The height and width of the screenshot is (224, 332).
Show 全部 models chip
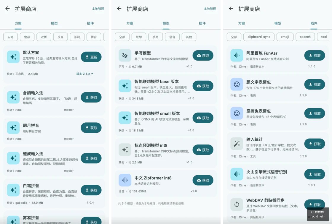click(122, 37)
